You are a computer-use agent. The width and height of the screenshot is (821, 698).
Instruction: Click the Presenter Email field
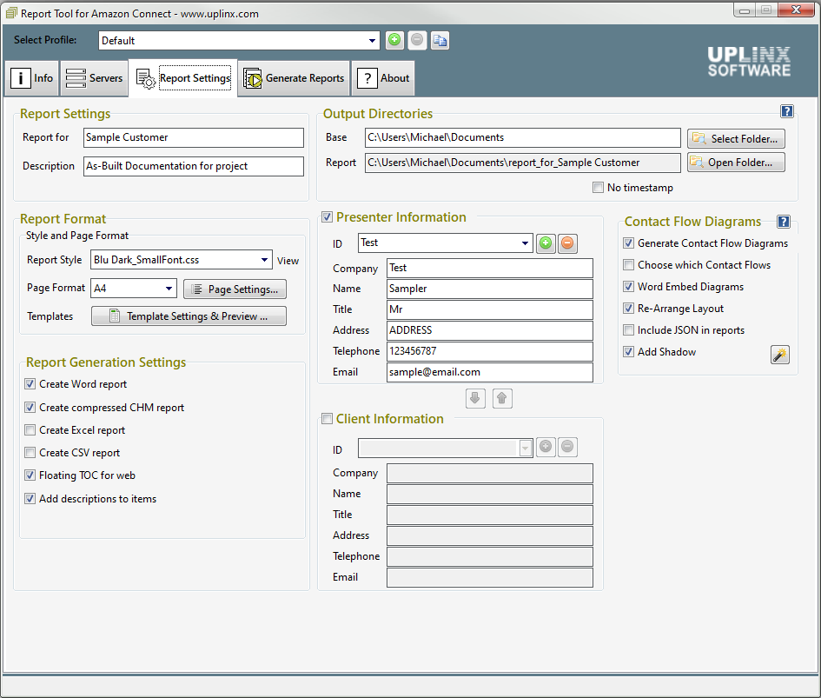click(x=490, y=372)
